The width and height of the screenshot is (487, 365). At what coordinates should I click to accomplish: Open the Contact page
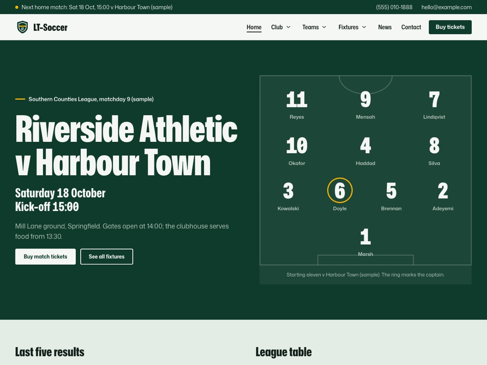(411, 27)
